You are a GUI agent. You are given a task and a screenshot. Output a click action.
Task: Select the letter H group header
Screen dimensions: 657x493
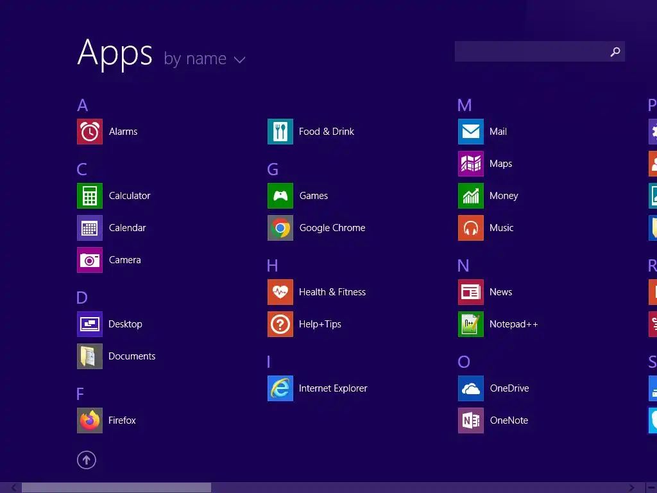click(x=272, y=266)
